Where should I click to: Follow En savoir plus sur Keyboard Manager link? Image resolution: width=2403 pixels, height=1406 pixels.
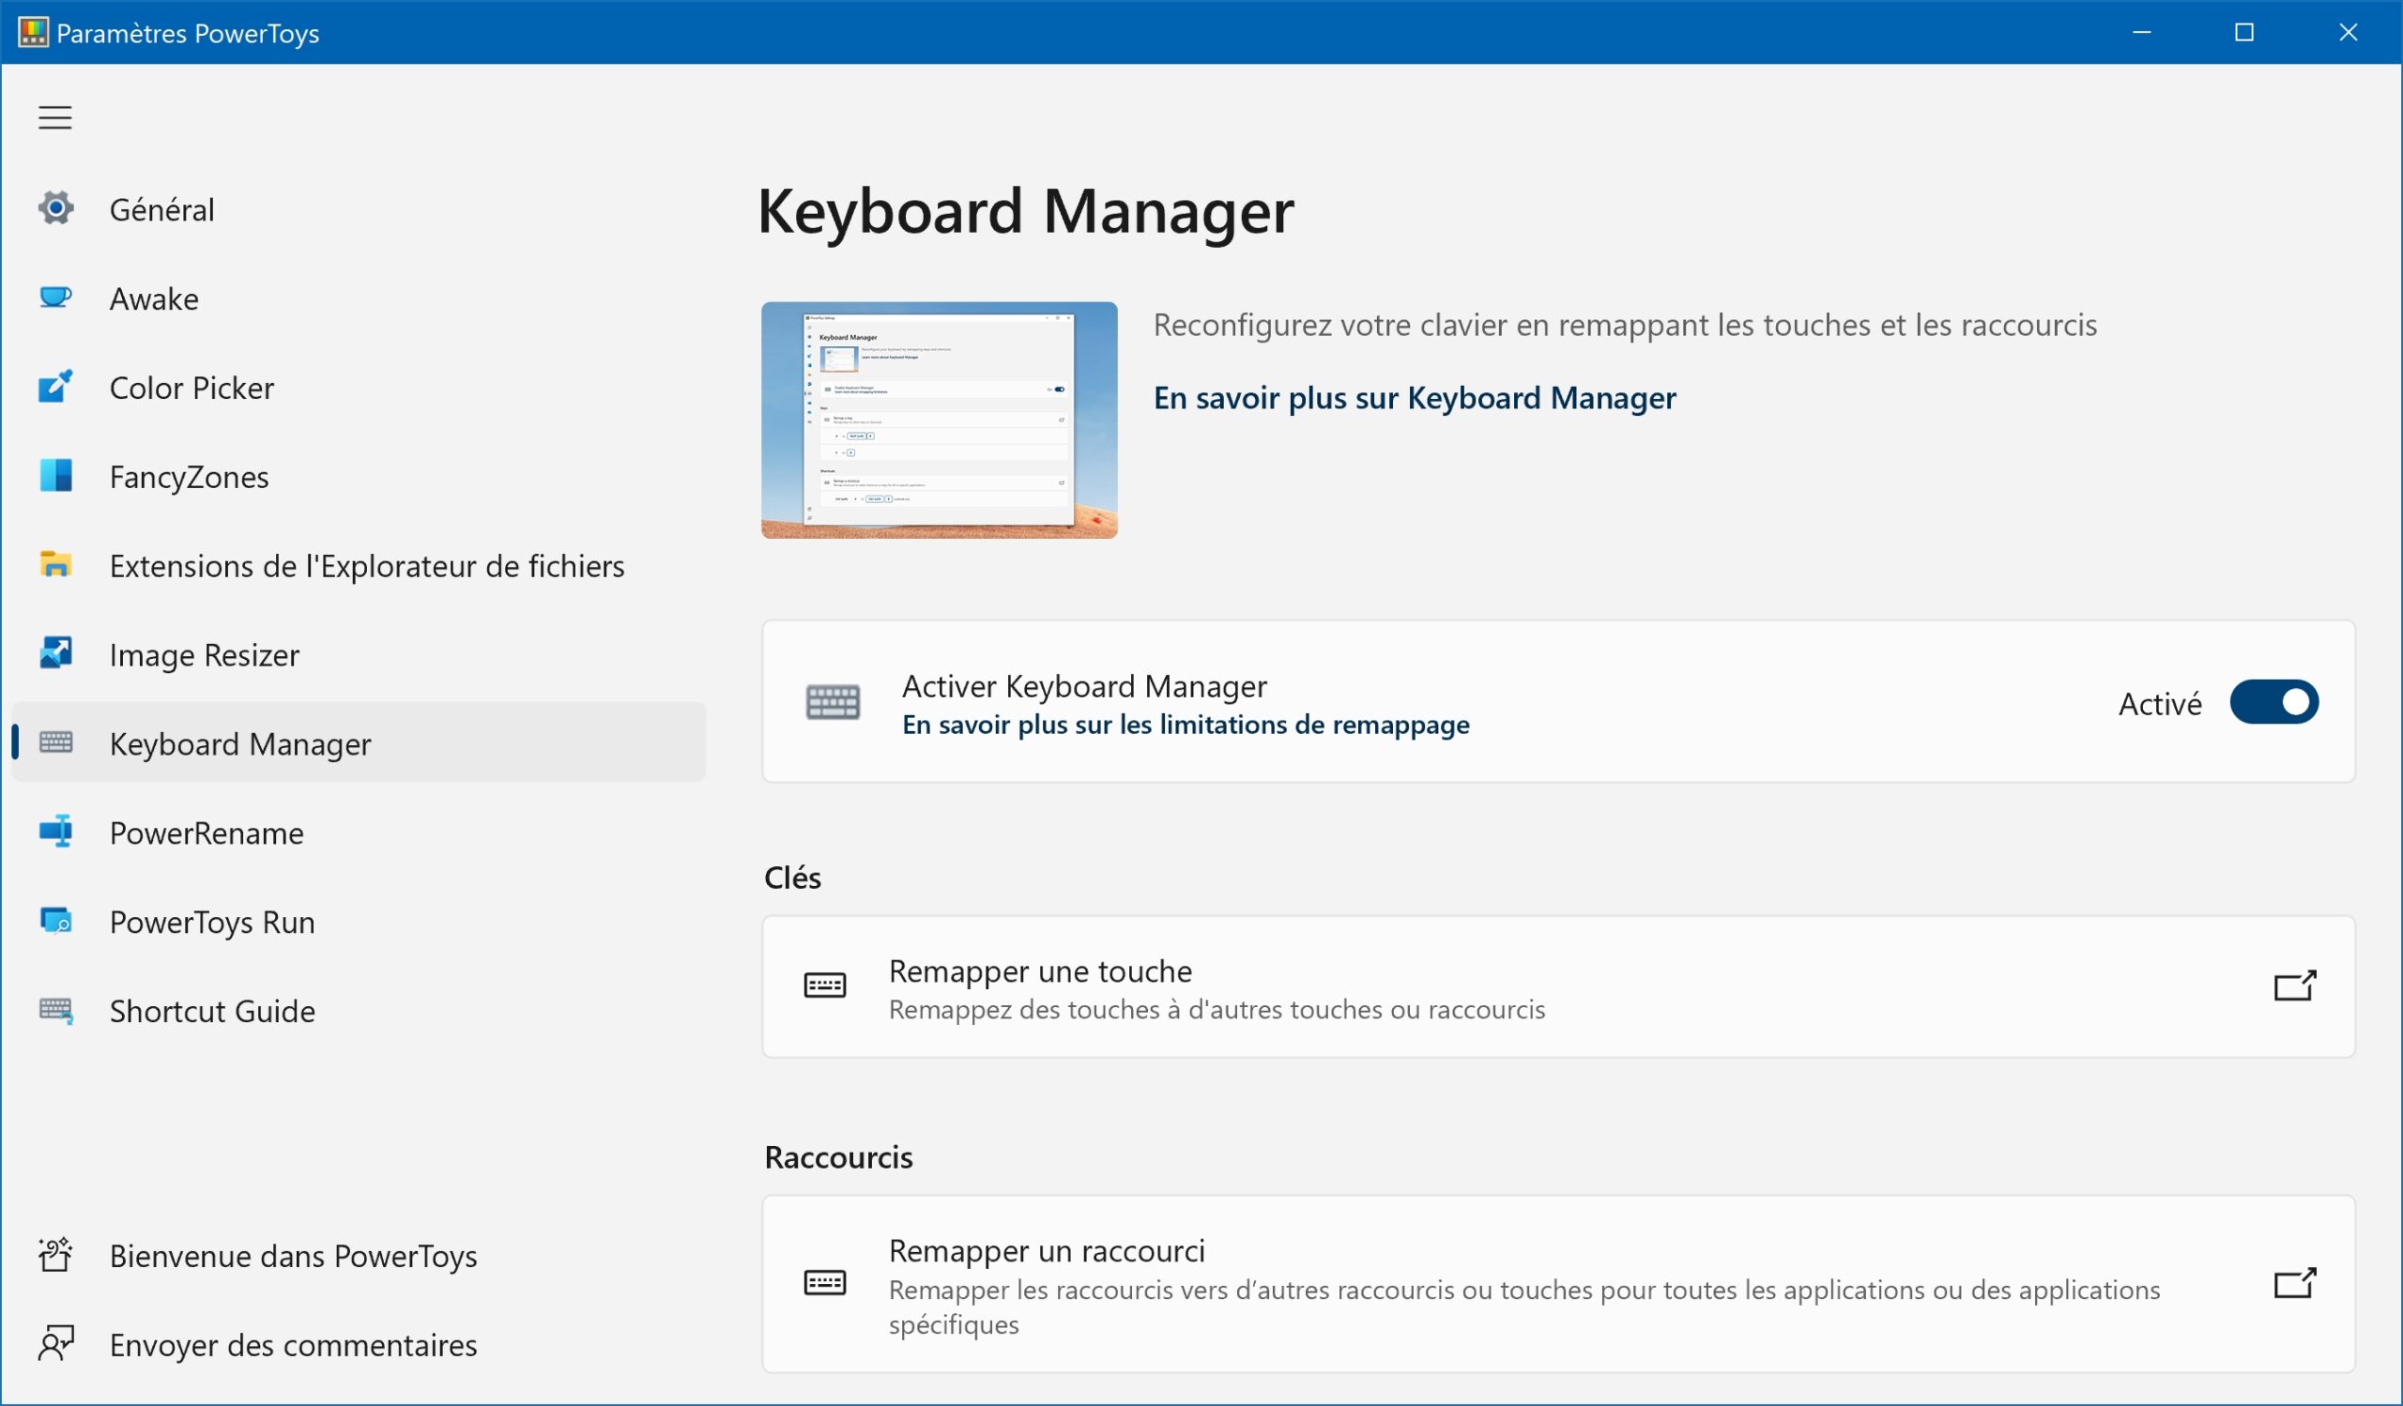point(1415,398)
